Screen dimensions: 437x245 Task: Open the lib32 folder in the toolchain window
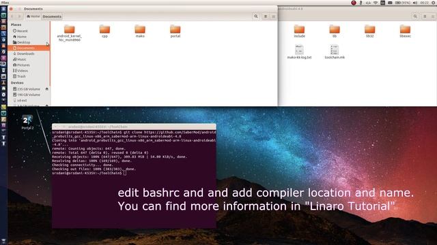(x=370, y=31)
